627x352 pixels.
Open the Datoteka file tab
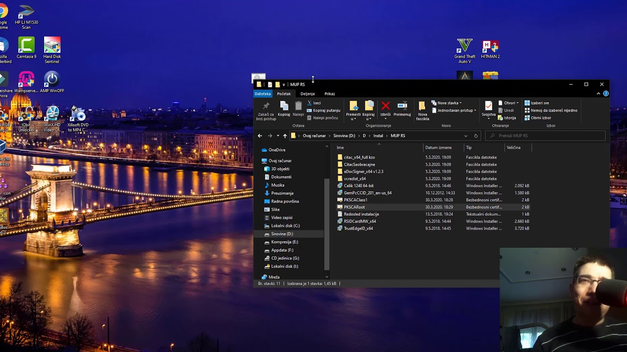click(263, 94)
